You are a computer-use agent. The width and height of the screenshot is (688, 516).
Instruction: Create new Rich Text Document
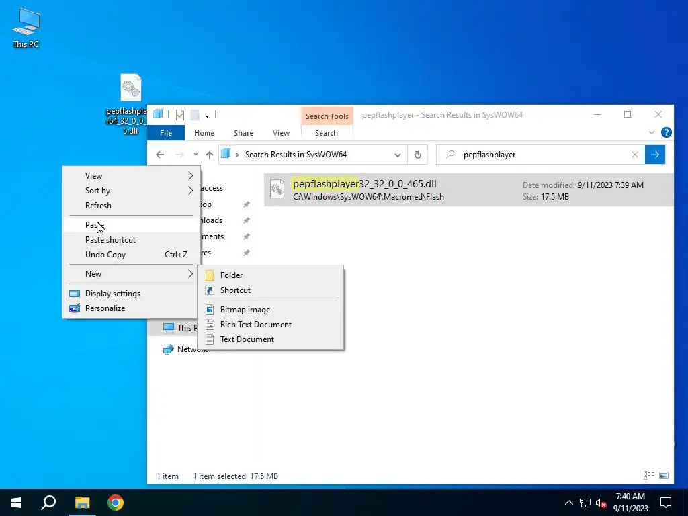271,325
